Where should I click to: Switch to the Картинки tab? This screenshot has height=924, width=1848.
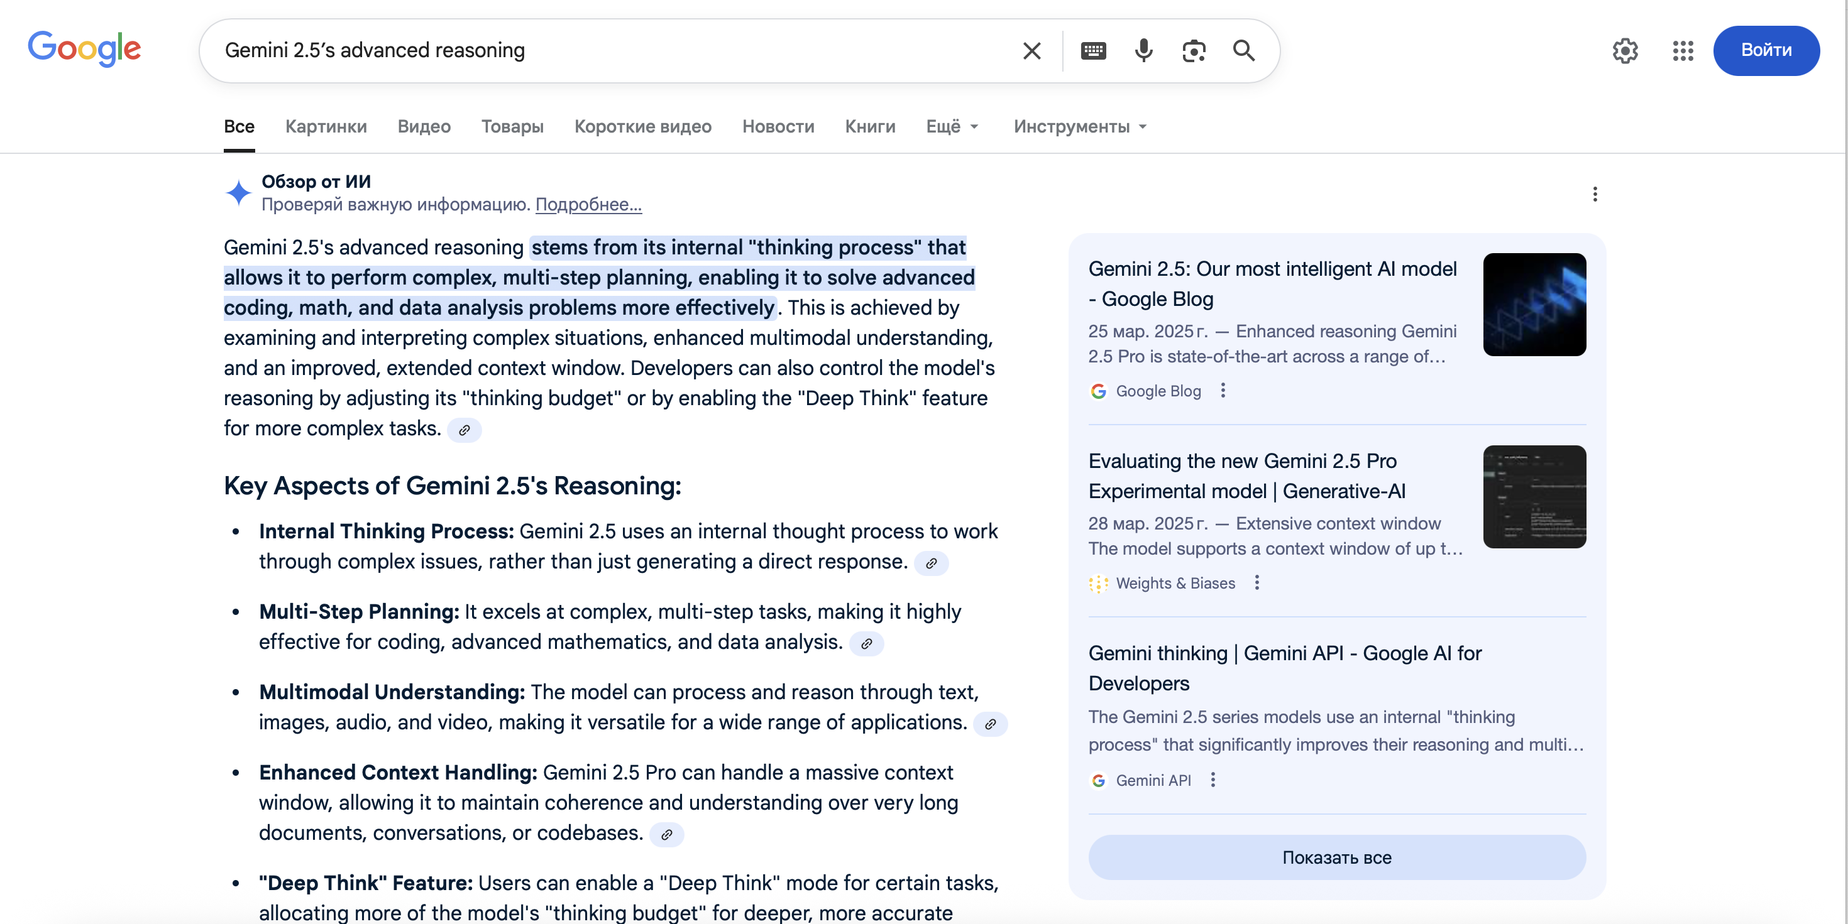click(x=326, y=127)
